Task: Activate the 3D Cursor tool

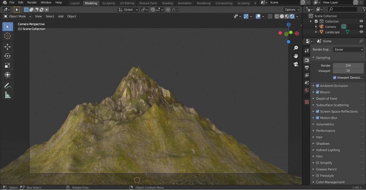Action: 8,36
